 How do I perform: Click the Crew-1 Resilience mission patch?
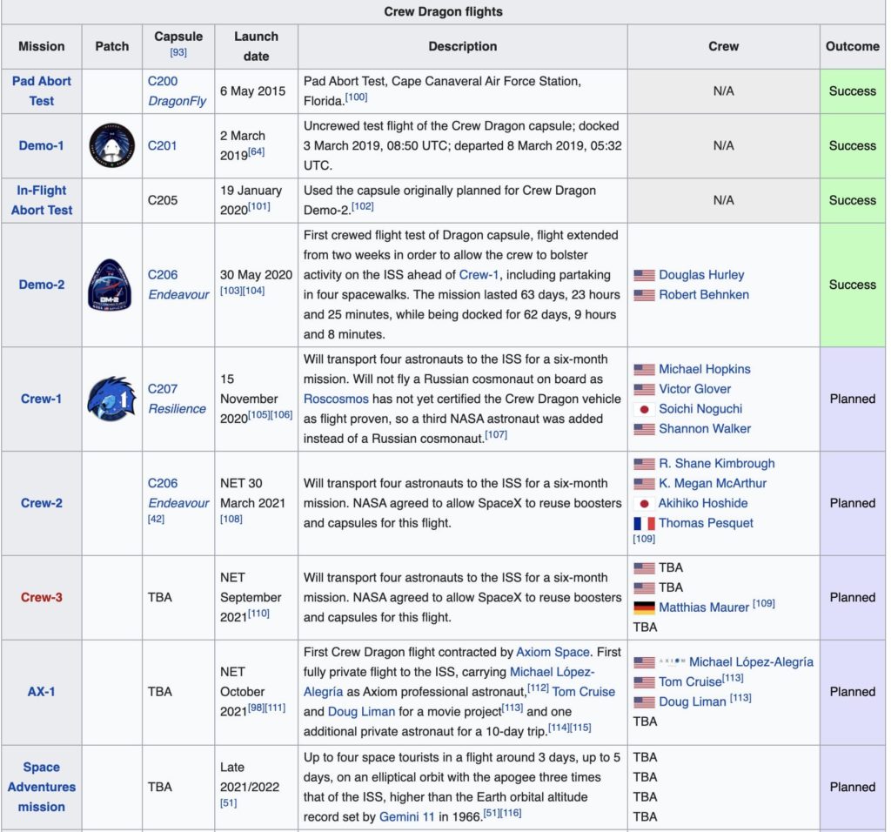[x=111, y=399]
